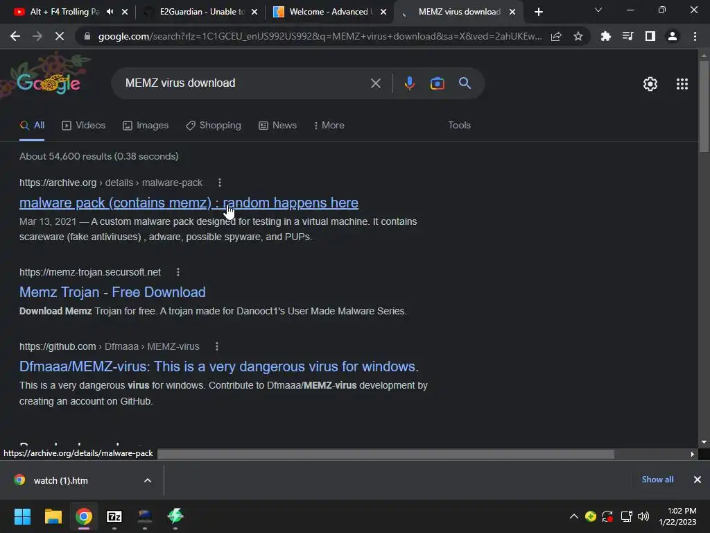Open 7-Zip from the taskbar
Screen dimensions: 710x533
[114, 516]
